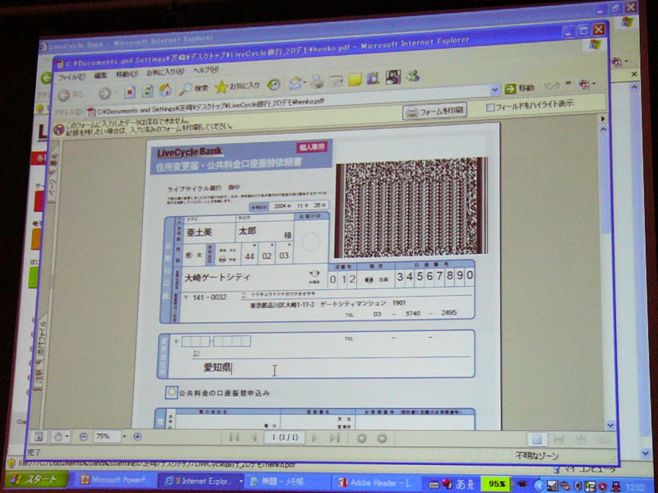This screenshot has height=493, width=658.
Task: Select 公共料金の口座振替申込み radio button
Action: coord(171,392)
